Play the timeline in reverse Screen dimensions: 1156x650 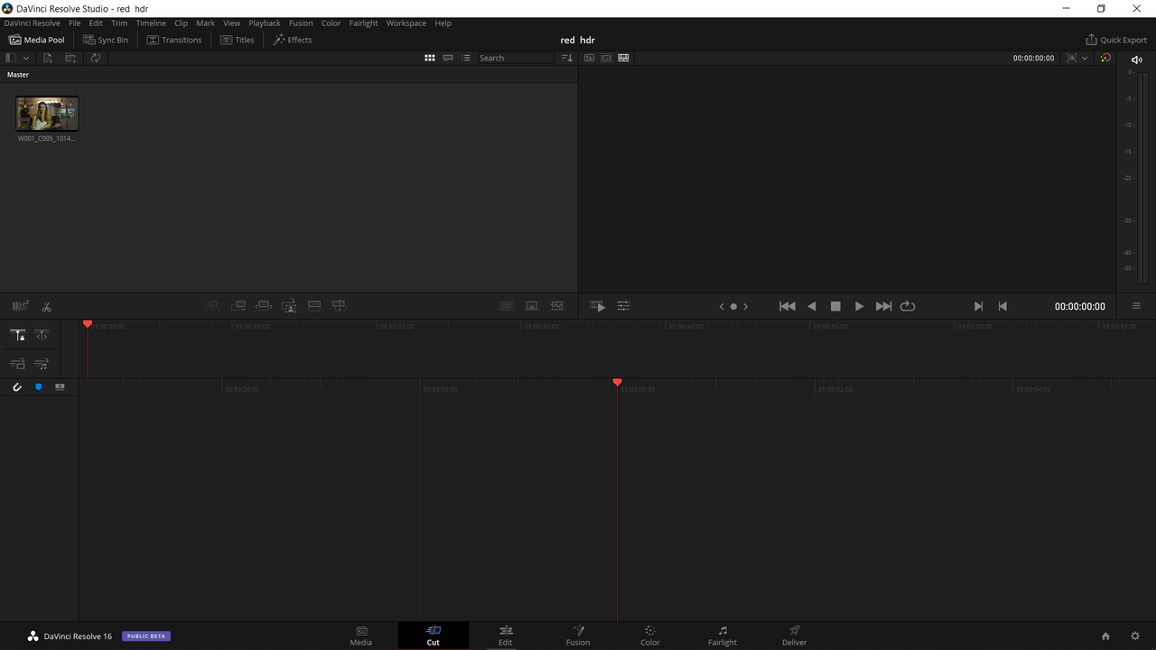click(811, 306)
